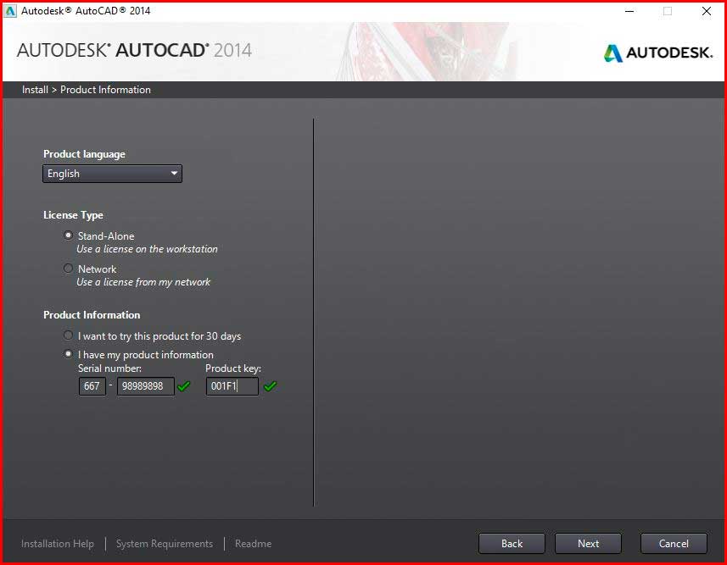Open Installation Help
Image resolution: width=727 pixels, height=565 pixels.
tap(58, 543)
